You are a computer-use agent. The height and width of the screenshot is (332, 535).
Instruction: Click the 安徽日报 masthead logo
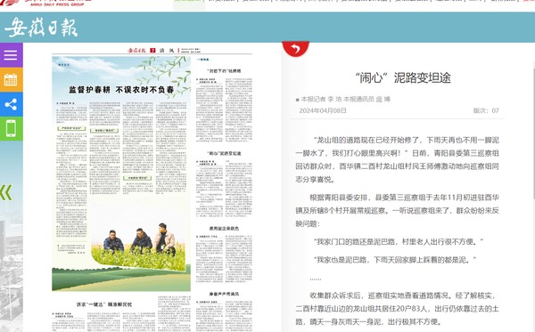coord(41,28)
